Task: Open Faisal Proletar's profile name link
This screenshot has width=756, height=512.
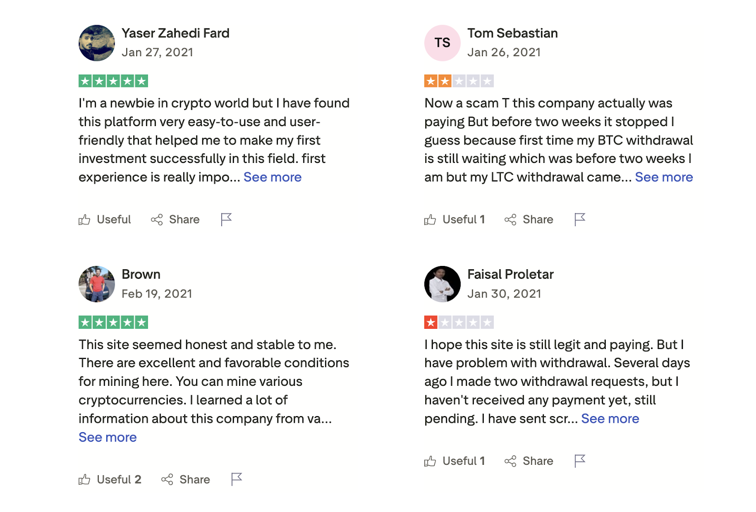Action: pos(510,274)
